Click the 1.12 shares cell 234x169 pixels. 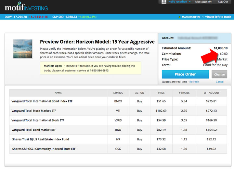click(184, 139)
